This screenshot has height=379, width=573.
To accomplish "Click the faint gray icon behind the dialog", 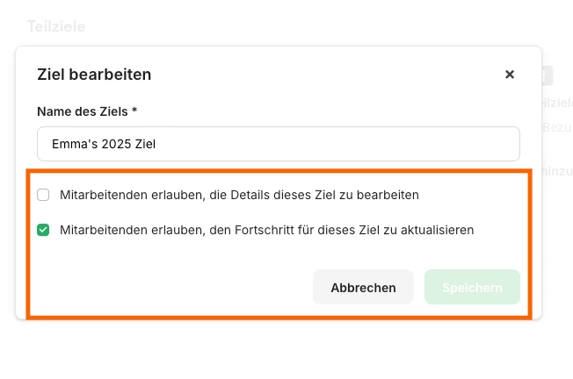I will pos(547,76).
